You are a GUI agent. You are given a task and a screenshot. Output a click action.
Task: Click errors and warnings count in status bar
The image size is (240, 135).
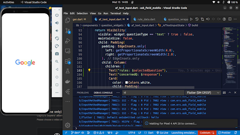[98, 133]
